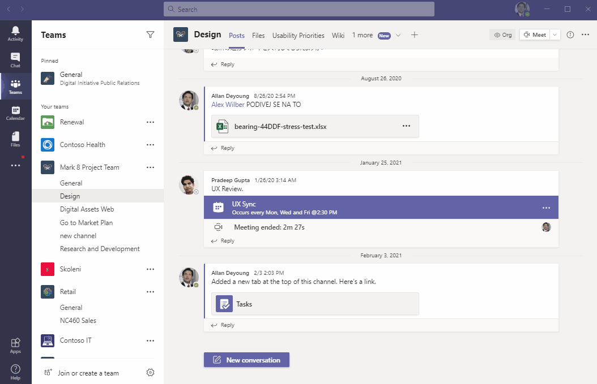Open manage teams settings gear
The width and height of the screenshot is (597, 384).
(x=151, y=373)
